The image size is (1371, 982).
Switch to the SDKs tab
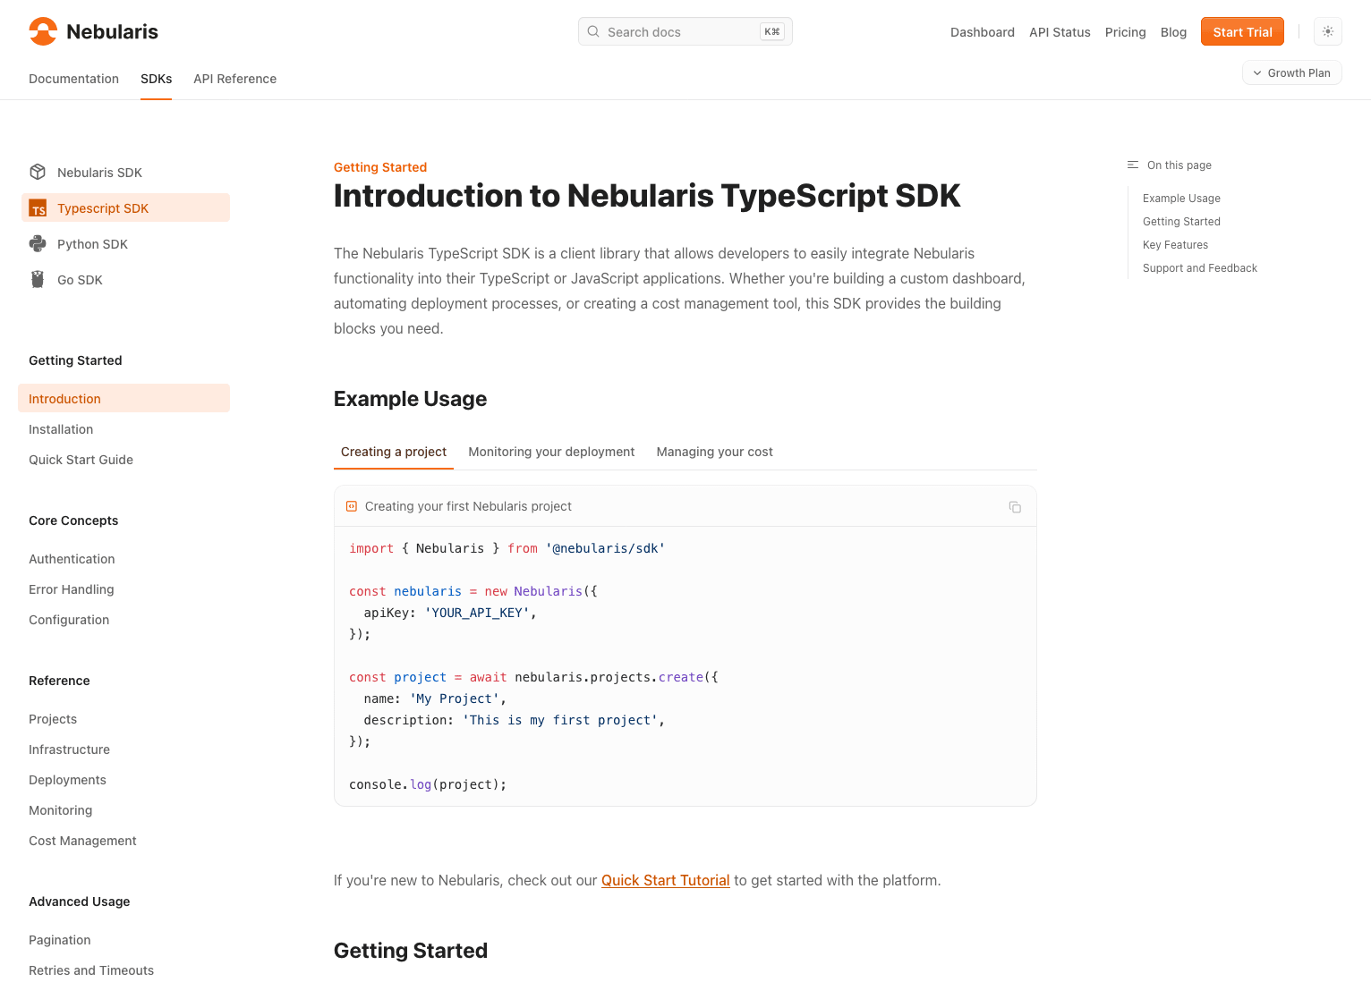pyautogui.click(x=156, y=79)
